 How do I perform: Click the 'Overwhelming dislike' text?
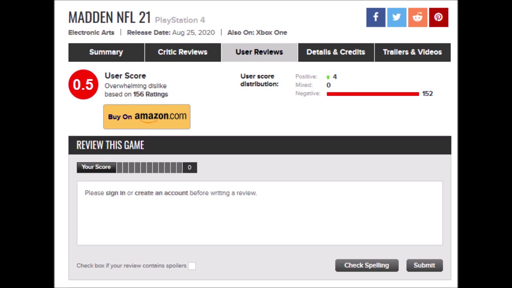[136, 86]
